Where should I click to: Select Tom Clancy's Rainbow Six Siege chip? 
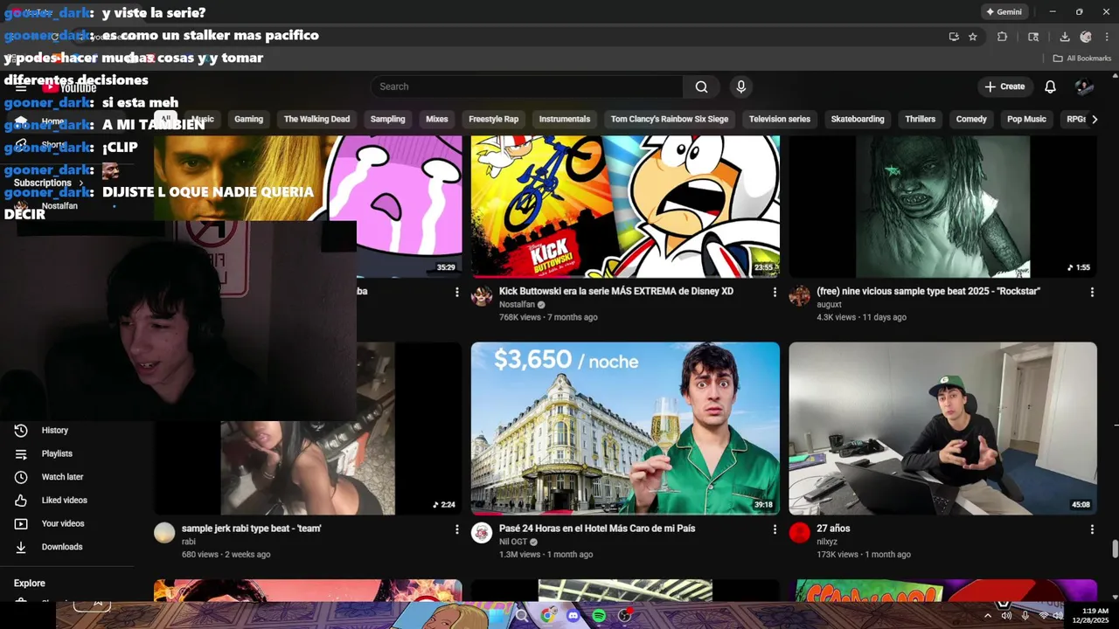(670, 119)
